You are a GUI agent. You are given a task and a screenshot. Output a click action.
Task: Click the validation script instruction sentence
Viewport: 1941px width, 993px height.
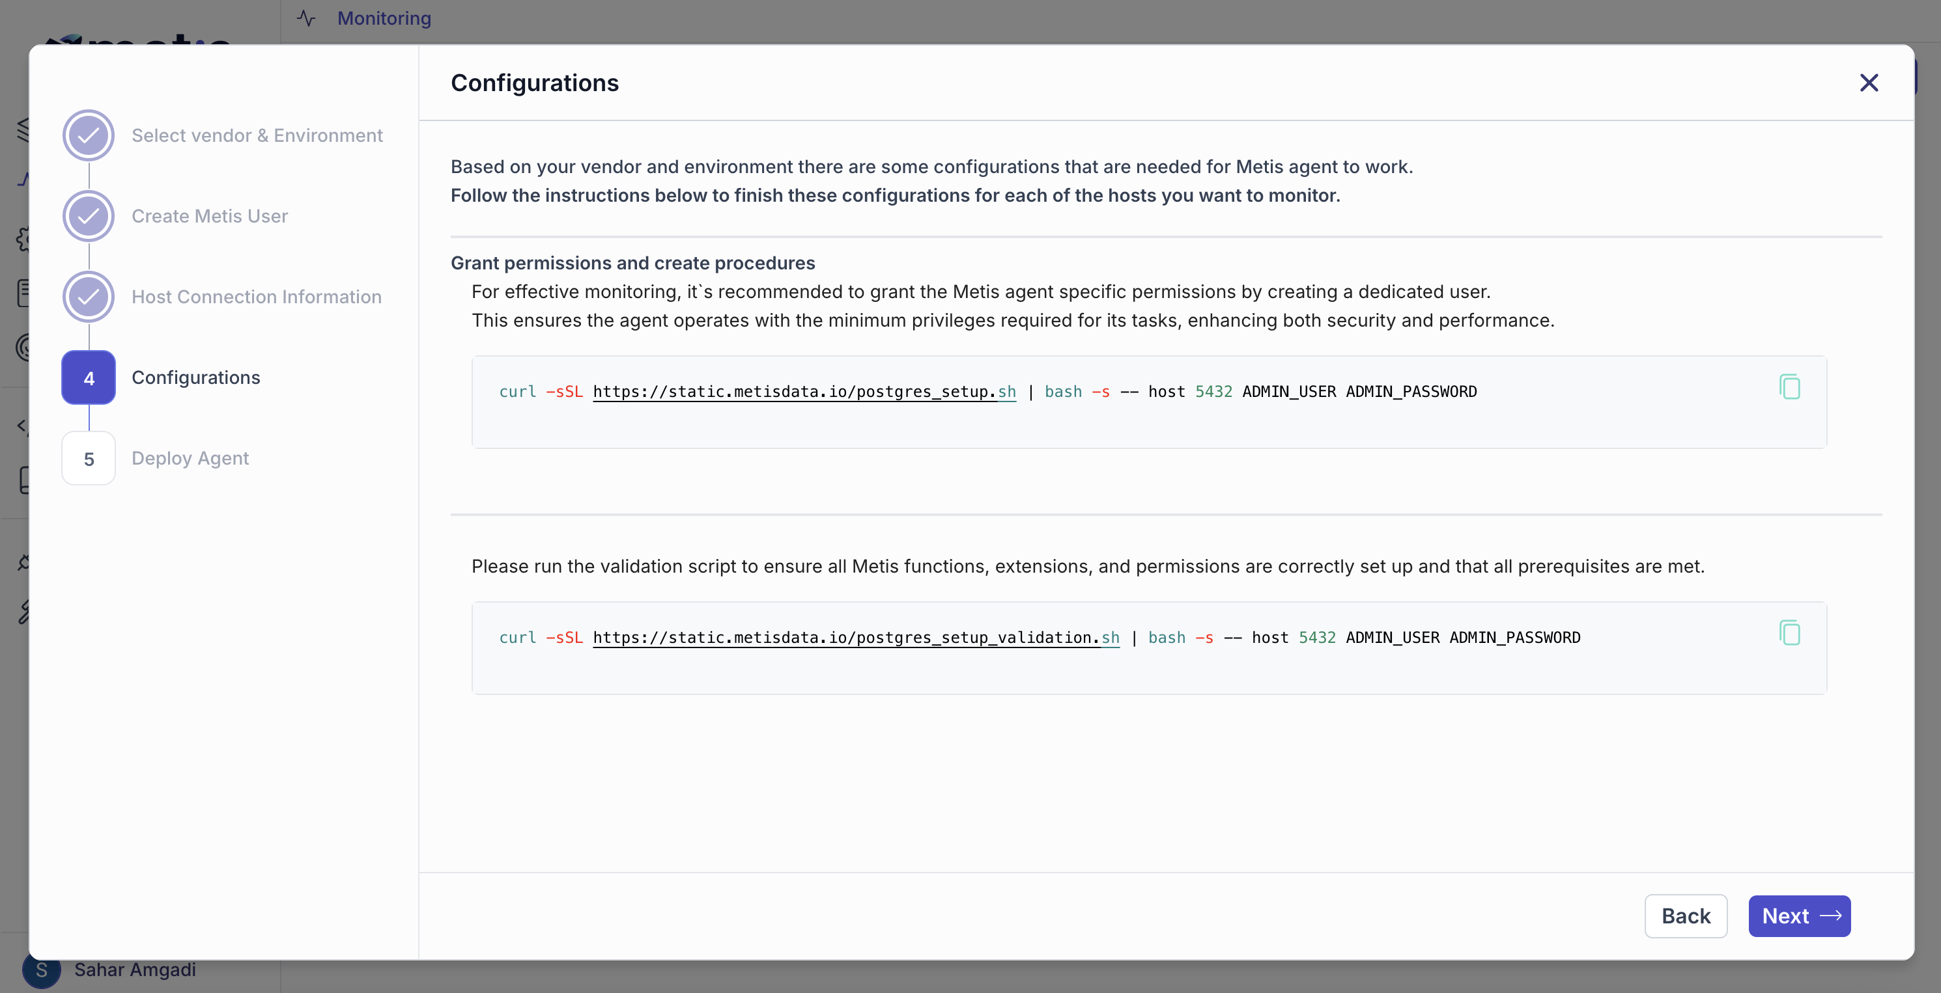point(1087,566)
